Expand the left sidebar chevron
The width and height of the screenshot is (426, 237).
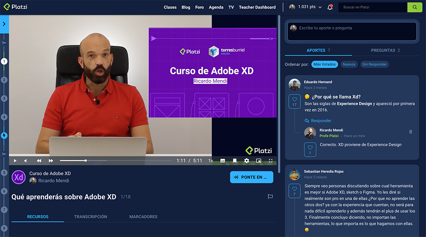(x=4, y=24)
